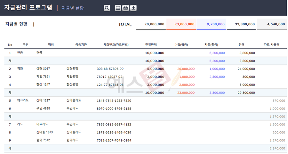This screenshot has width=288, height=154.
Task: Click the 수입(입금) column header
Action: (x=181, y=45)
